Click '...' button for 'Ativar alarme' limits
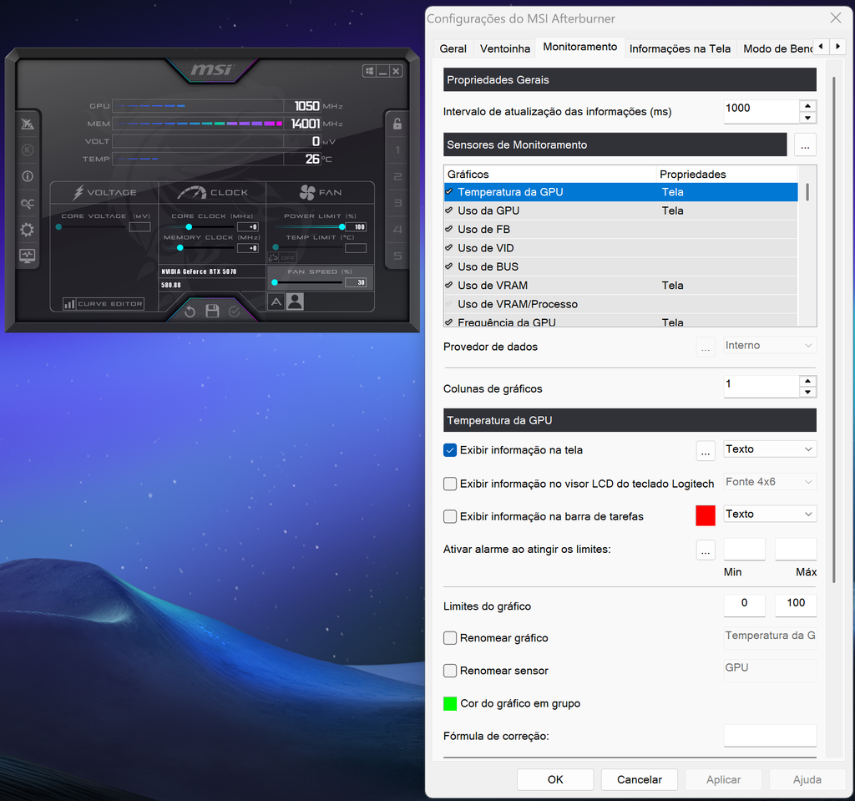Screen dimensions: 855x801 [x=706, y=550]
